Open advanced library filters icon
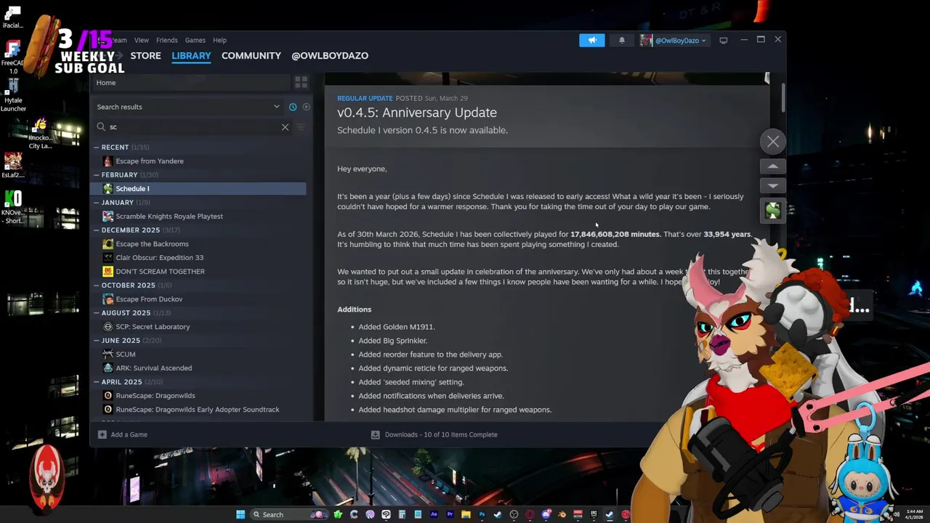The image size is (930, 523). click(301, 127)
